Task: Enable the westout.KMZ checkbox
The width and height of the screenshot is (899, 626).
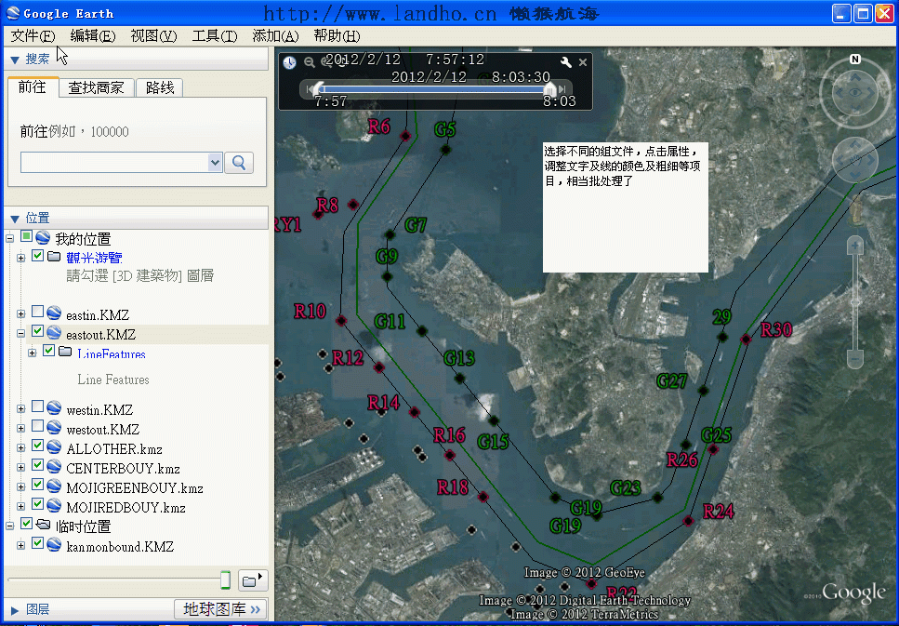Action: 38,426
